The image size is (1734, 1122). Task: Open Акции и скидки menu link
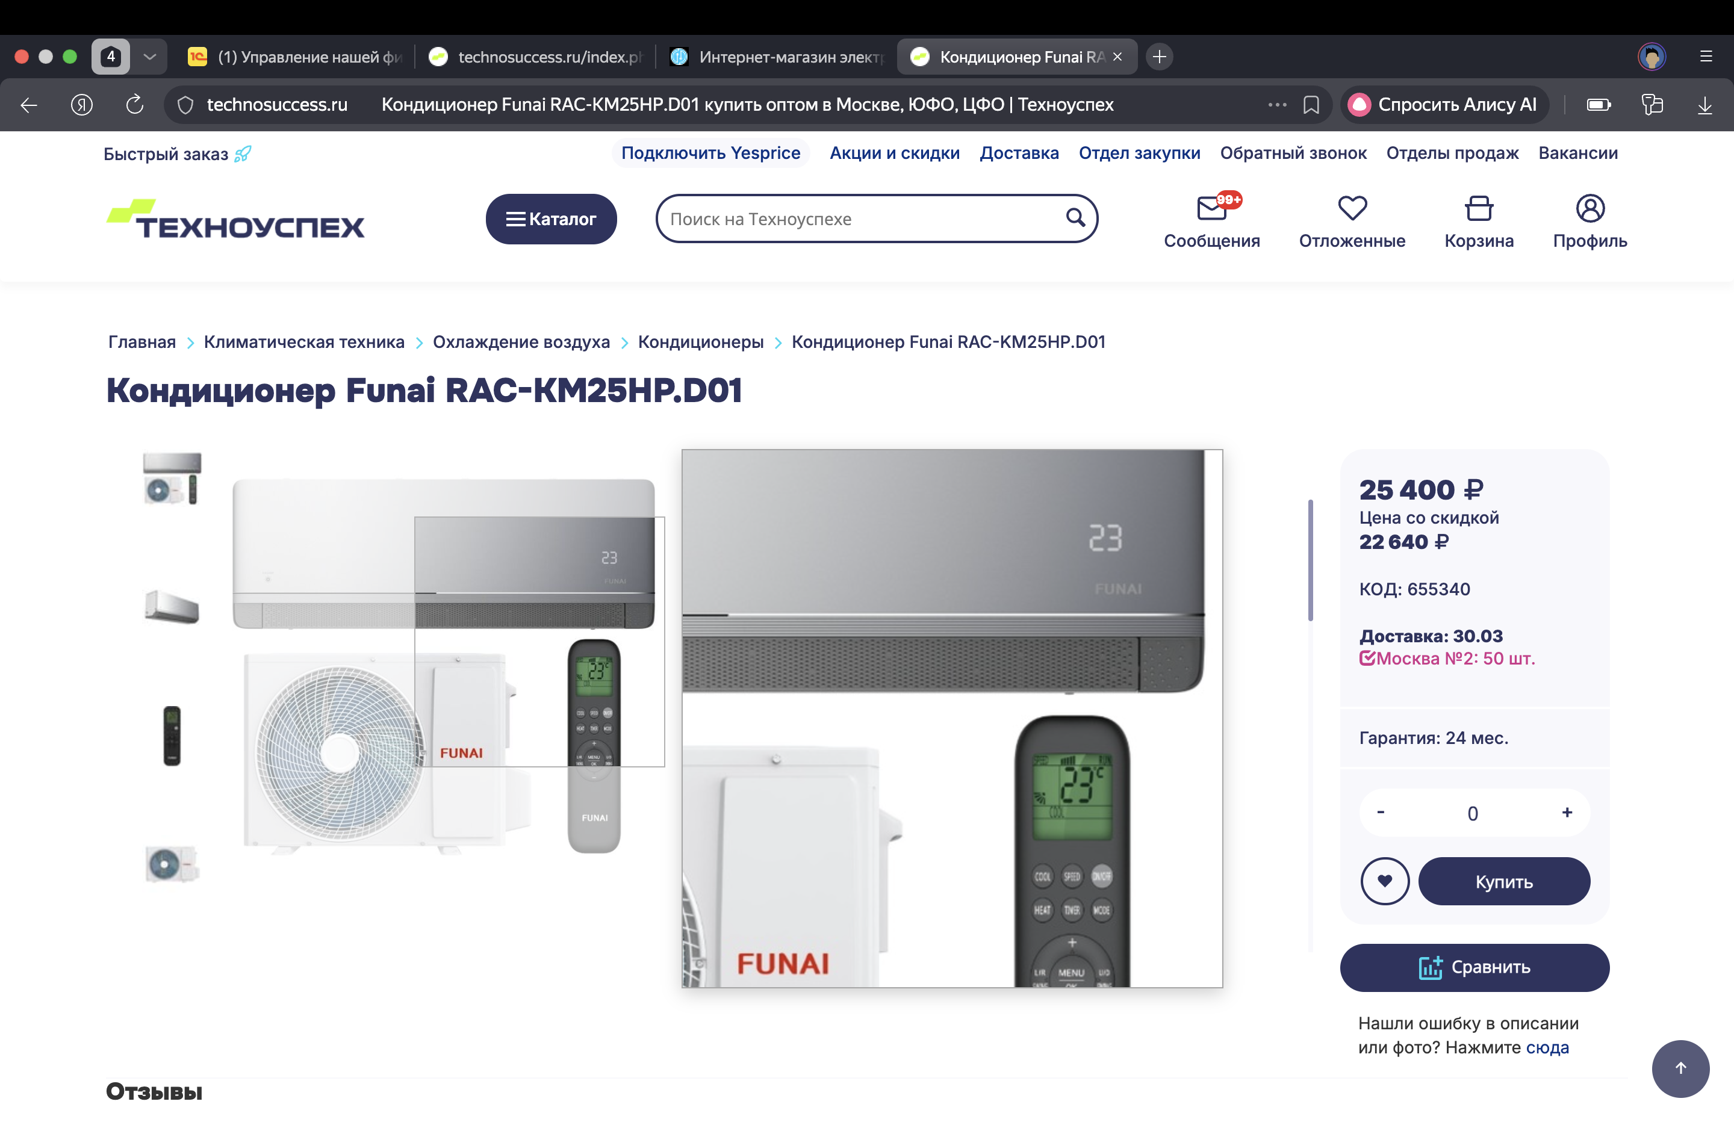[x=894, y=153]
